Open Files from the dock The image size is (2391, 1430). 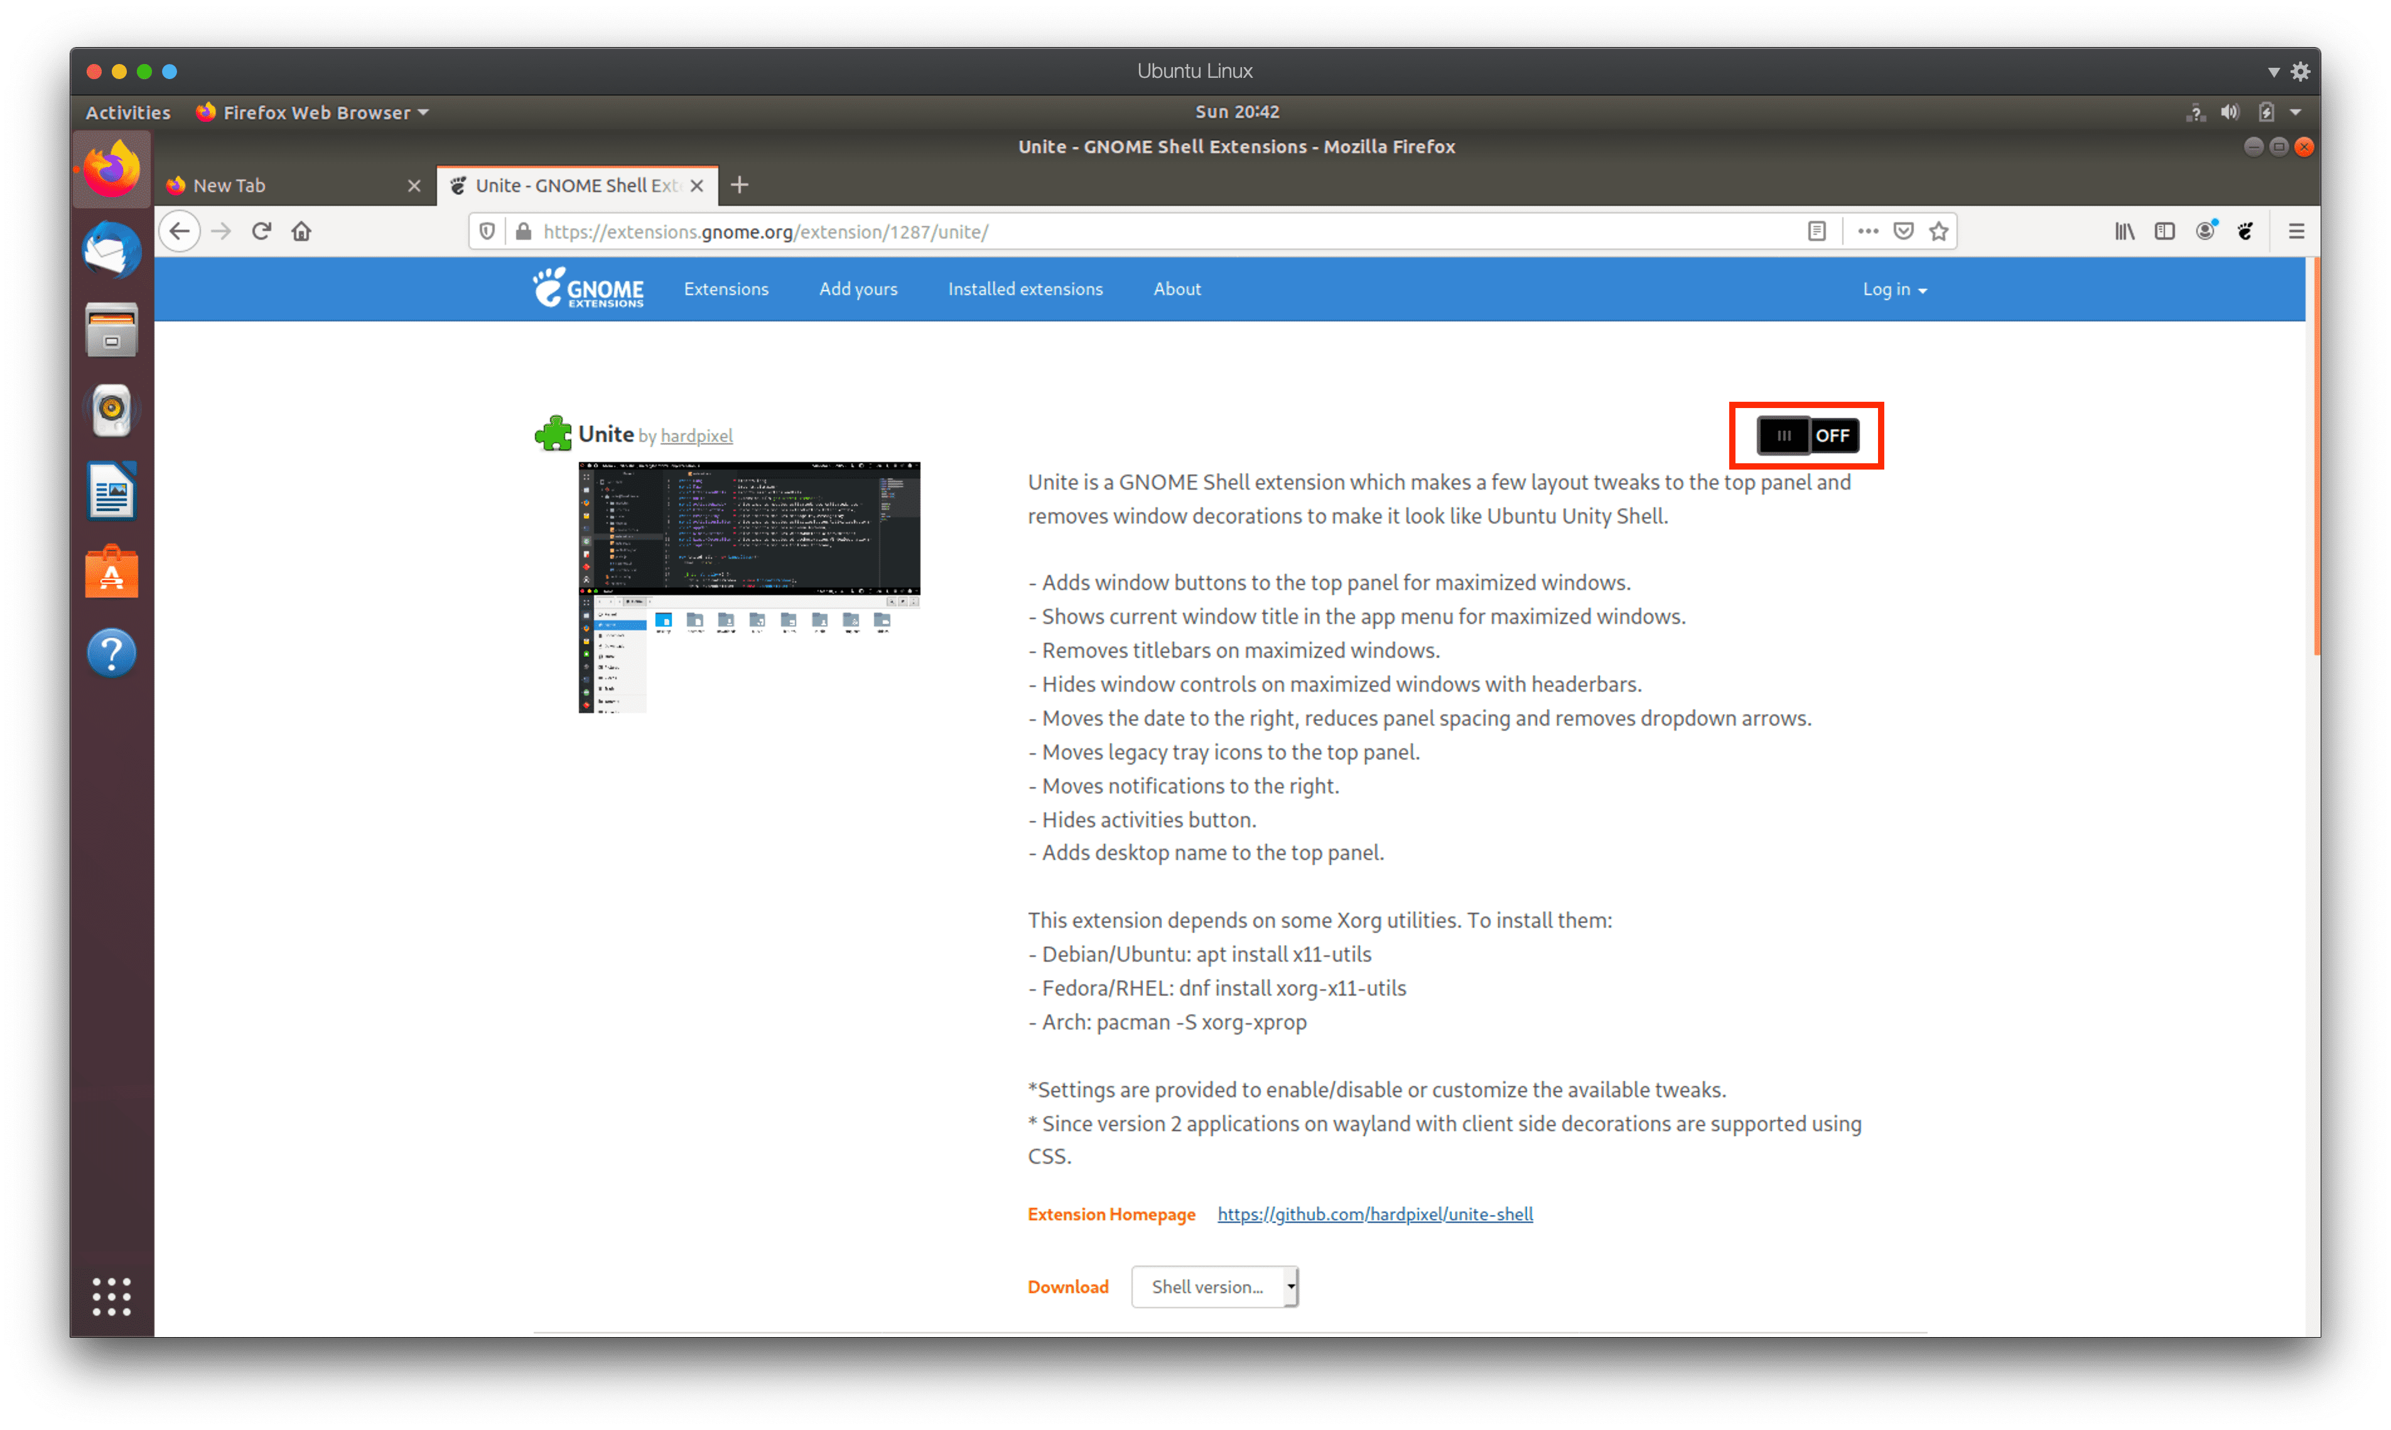(112, 331)
